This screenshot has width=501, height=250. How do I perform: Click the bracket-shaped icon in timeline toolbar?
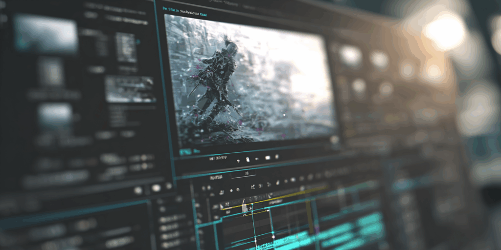253,187
